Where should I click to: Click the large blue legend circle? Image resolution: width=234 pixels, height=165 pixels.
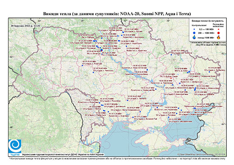194,33
